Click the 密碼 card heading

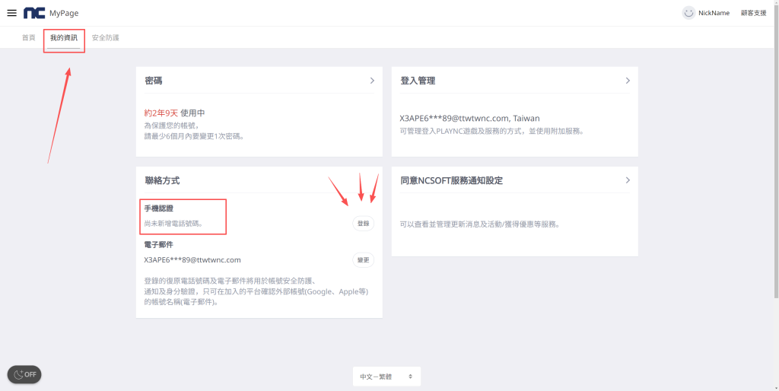click(154, 81)
